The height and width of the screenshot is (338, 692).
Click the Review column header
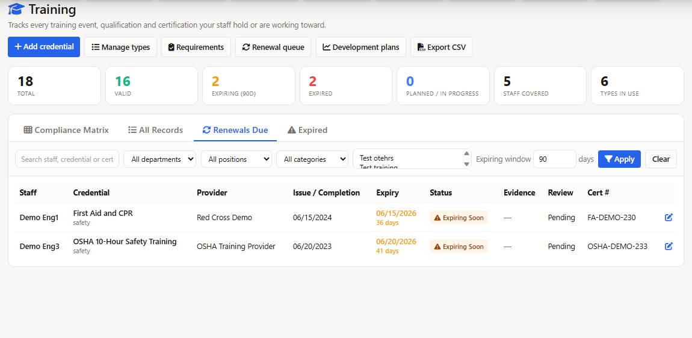click(560, 192)
